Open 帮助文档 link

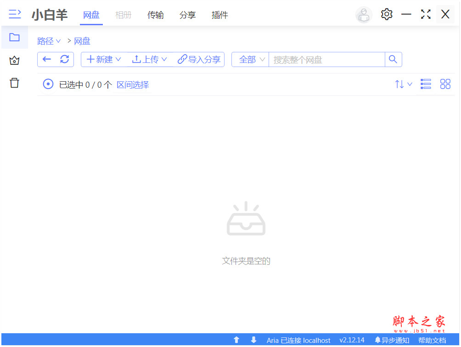(x=432, y=340)
